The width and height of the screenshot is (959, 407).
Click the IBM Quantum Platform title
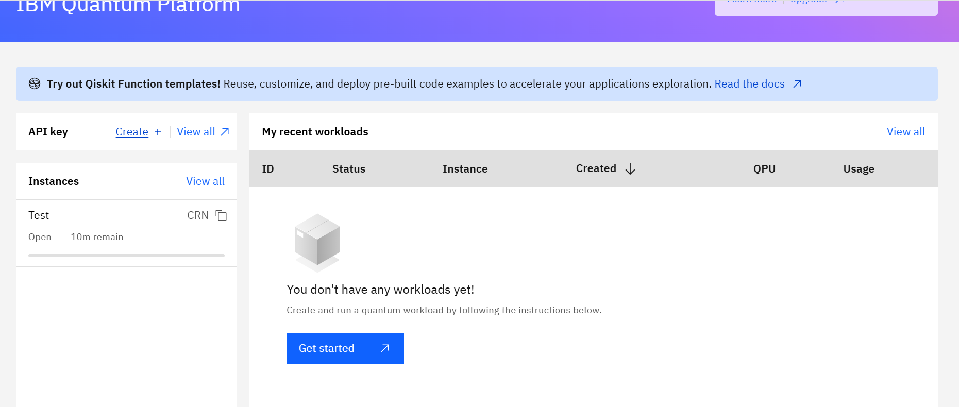tap(128, 7)
